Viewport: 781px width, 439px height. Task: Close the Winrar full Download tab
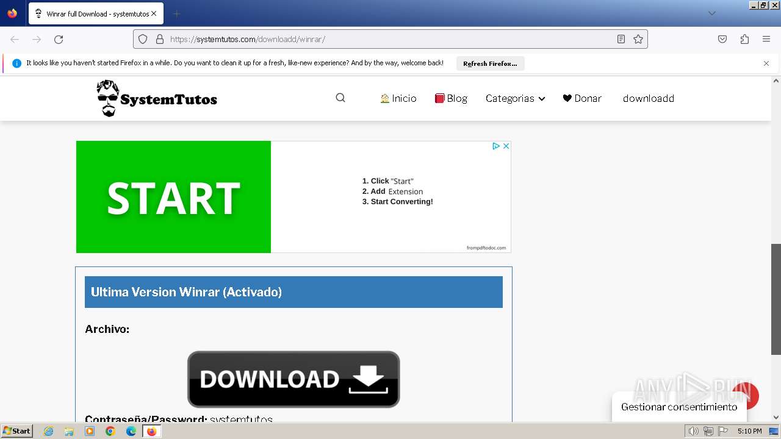[154, 13]
